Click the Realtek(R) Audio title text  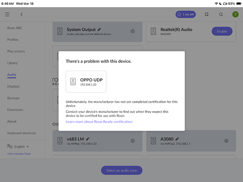tap(176, 29)
